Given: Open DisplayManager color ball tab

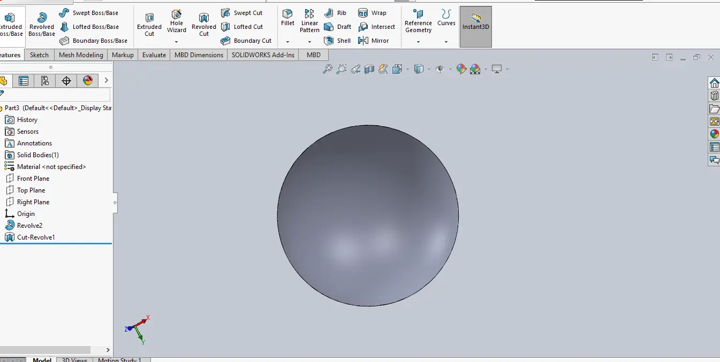Looking at the screenshot, I should click(88, 81).
